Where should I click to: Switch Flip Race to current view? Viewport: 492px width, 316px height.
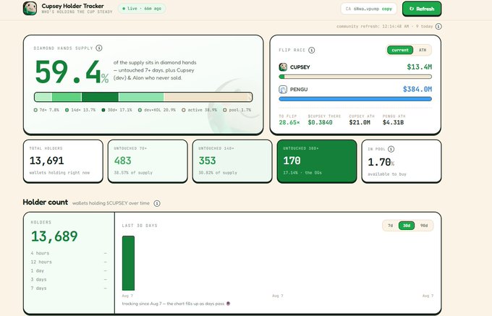tap(400, 50)
